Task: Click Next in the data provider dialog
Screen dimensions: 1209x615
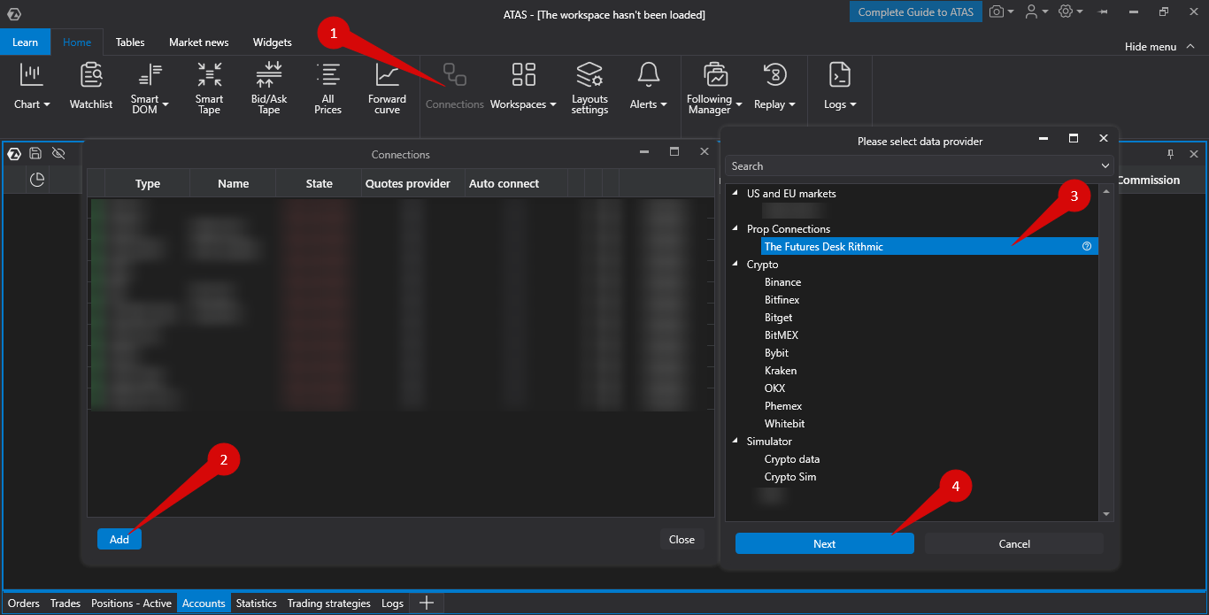Action: (824, 543)
